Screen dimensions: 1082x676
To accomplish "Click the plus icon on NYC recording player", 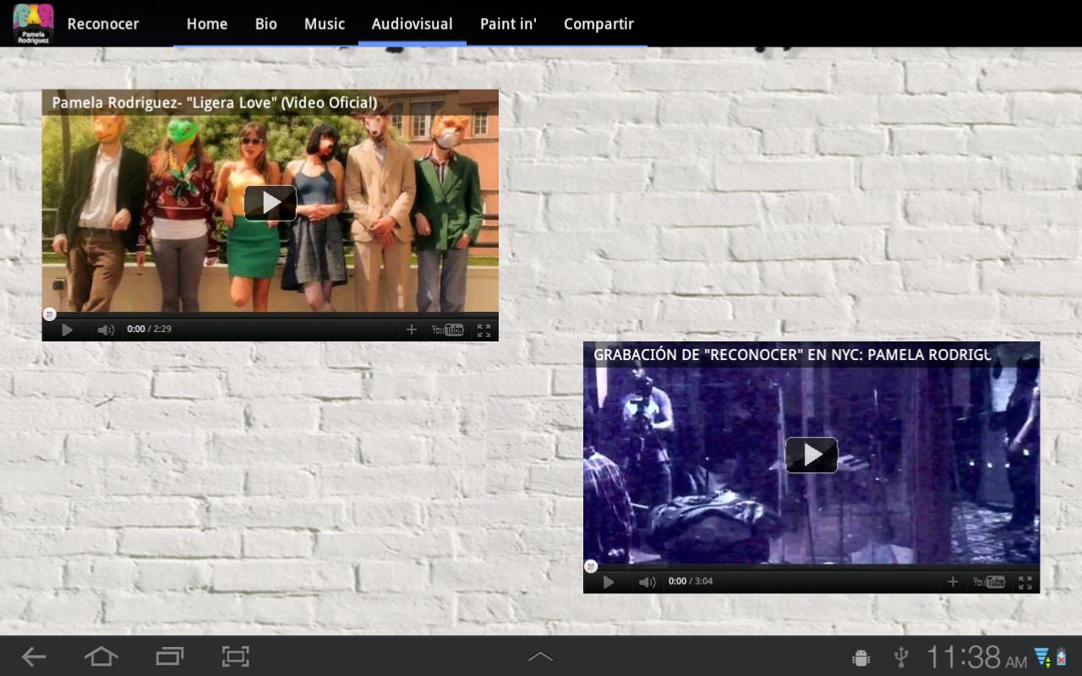I will tap(953, 581).
